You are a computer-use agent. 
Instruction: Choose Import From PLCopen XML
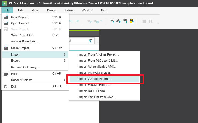[x=98, y=61]
